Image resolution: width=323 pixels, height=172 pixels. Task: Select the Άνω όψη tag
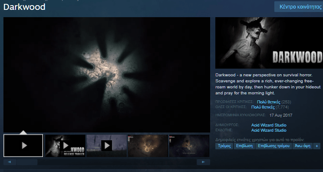point(302,146)
